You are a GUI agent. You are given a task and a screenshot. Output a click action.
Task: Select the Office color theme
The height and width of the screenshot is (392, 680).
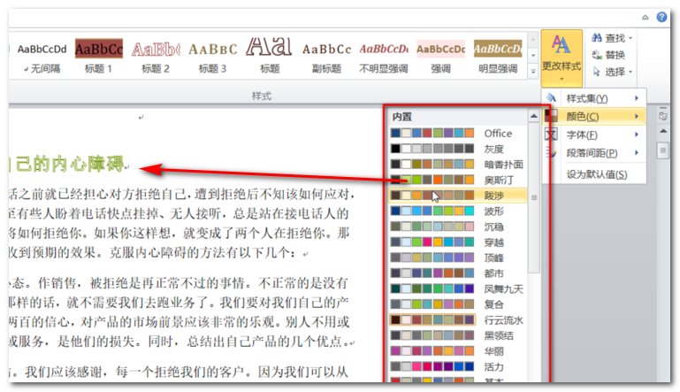click(x=457, y=134)
